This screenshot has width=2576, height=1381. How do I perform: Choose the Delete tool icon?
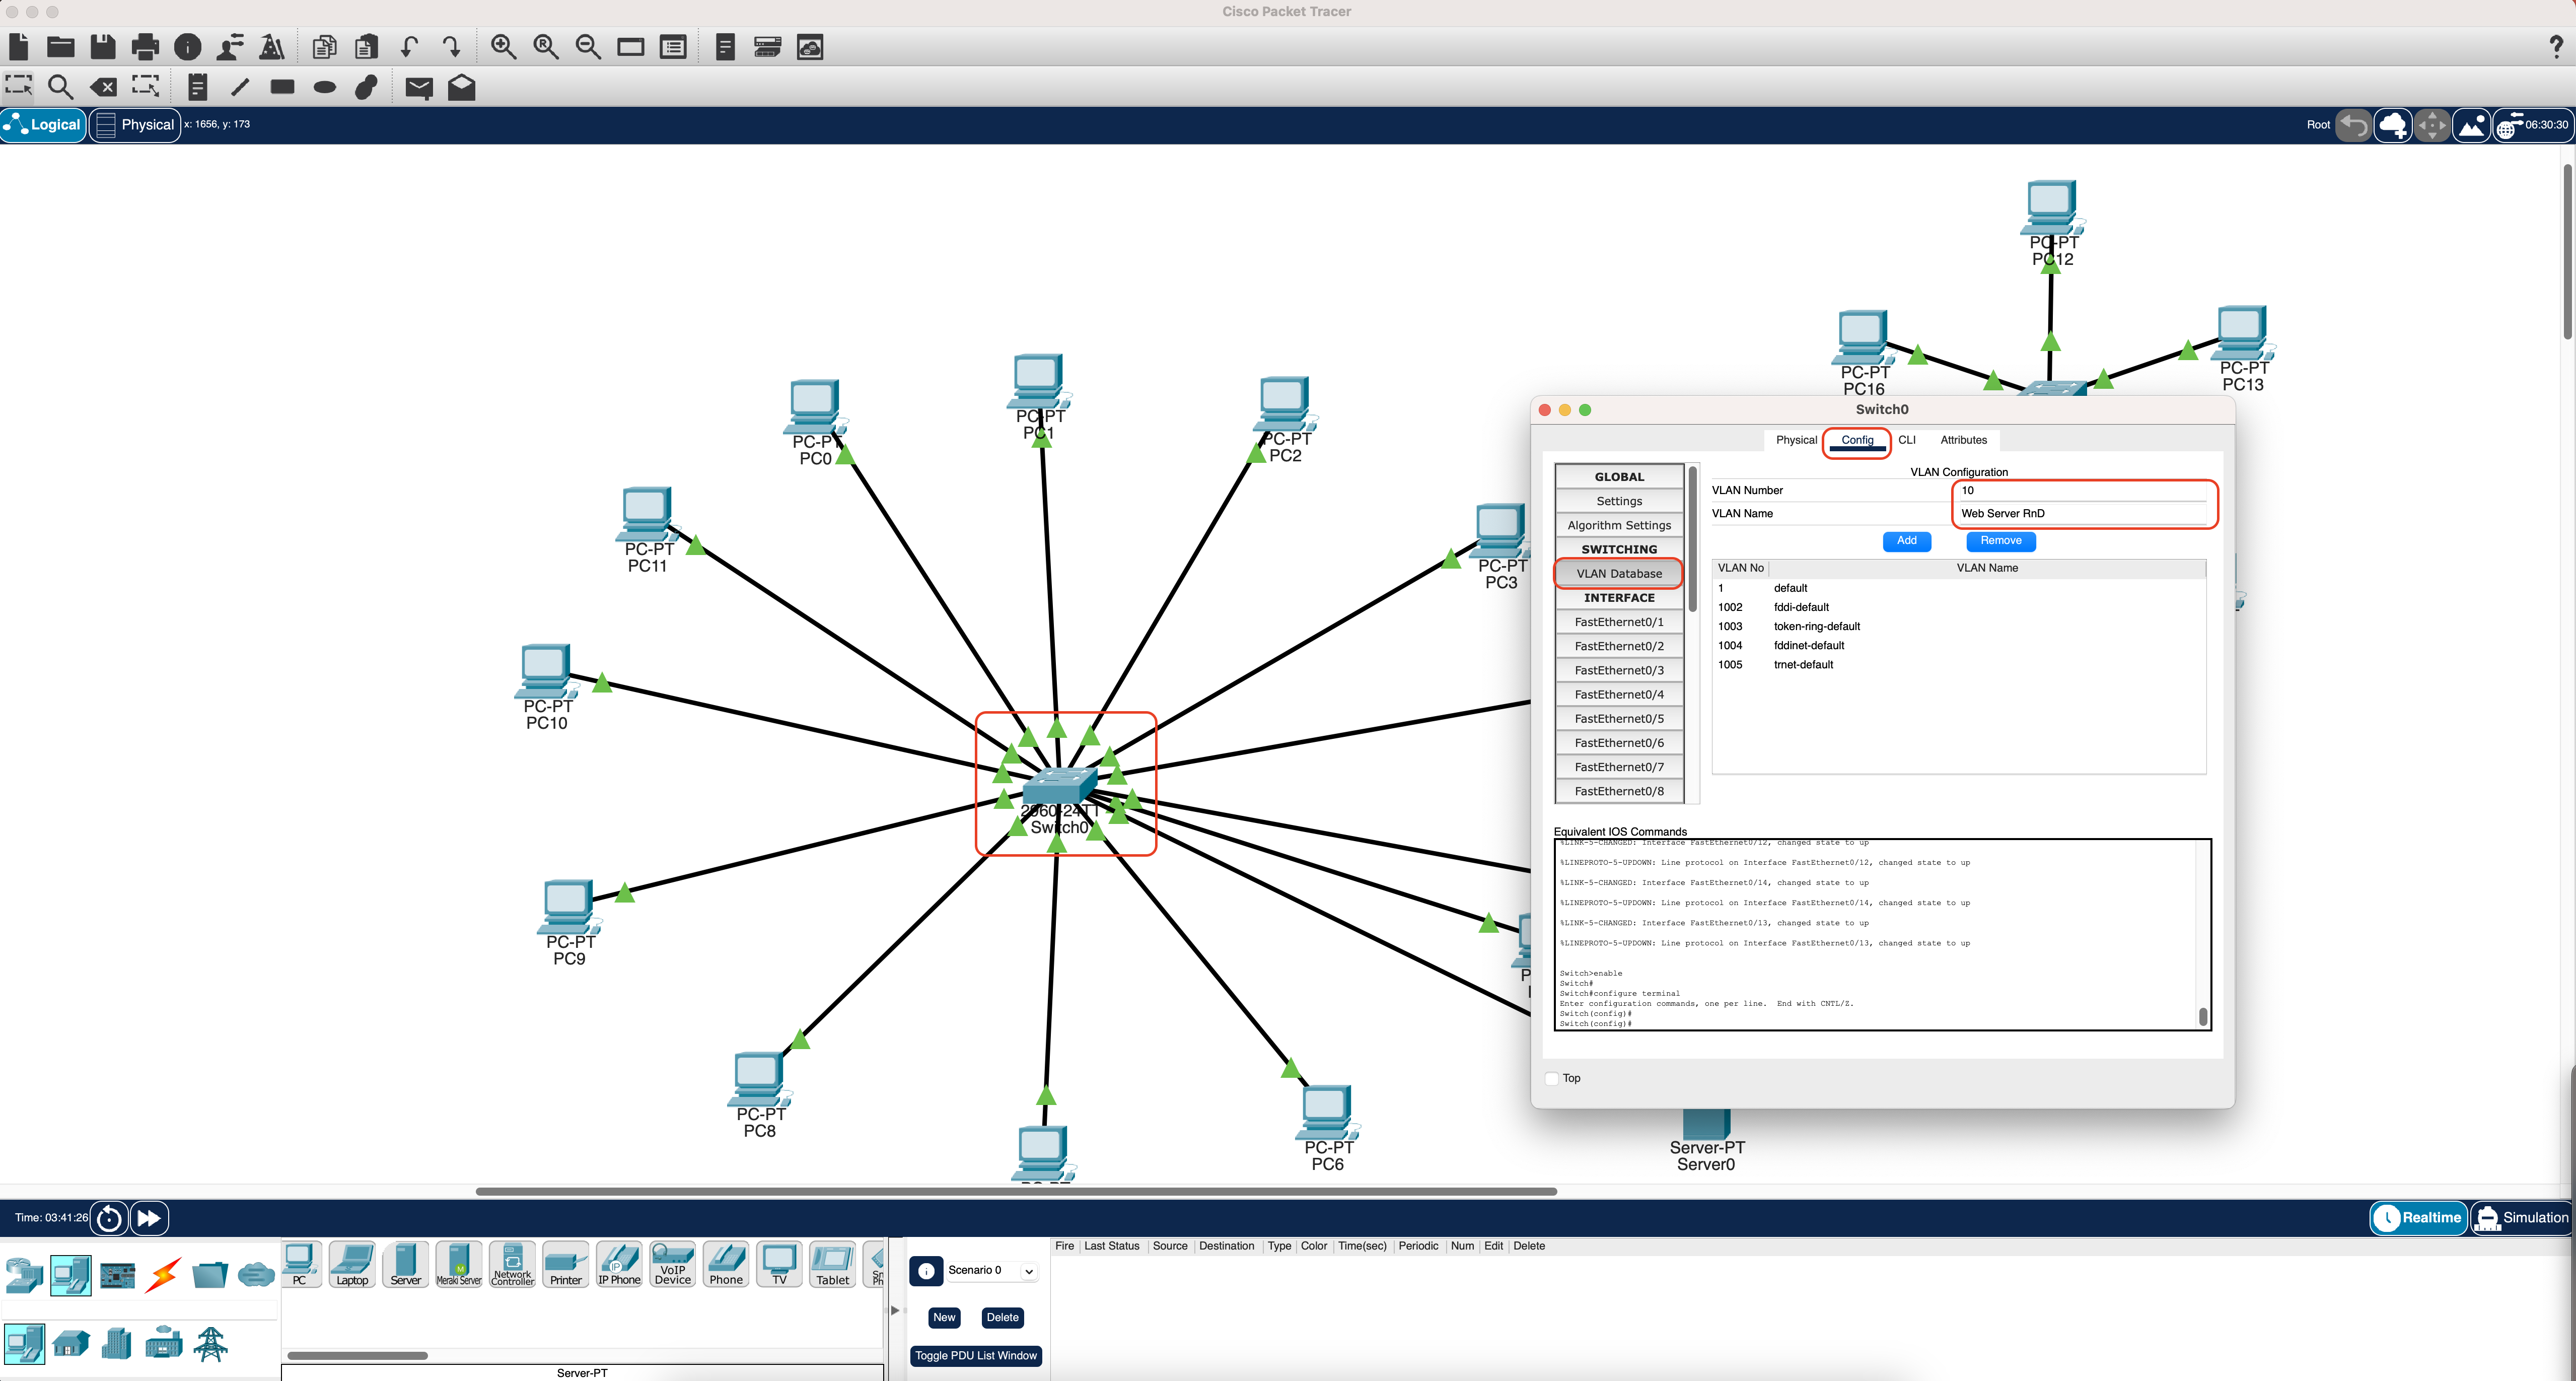tap(103, 87)
